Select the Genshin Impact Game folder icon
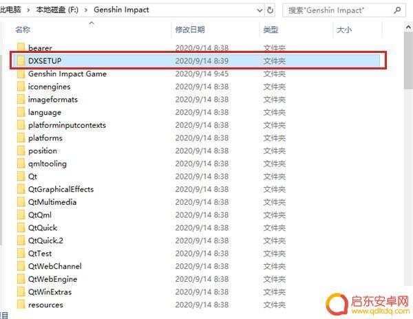Image resolution: width=413 pixels, height=319 pixels. (x=21, y=74)
